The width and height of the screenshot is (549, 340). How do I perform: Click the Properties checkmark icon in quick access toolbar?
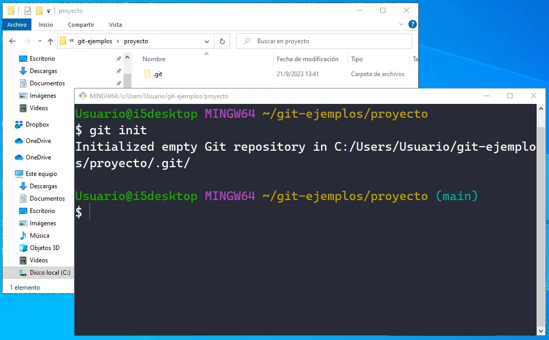pyautogui.click(x=28, y=11)
